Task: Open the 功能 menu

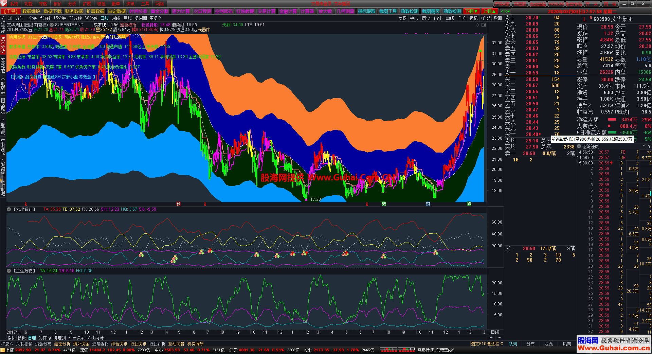Action: [29, 4]
